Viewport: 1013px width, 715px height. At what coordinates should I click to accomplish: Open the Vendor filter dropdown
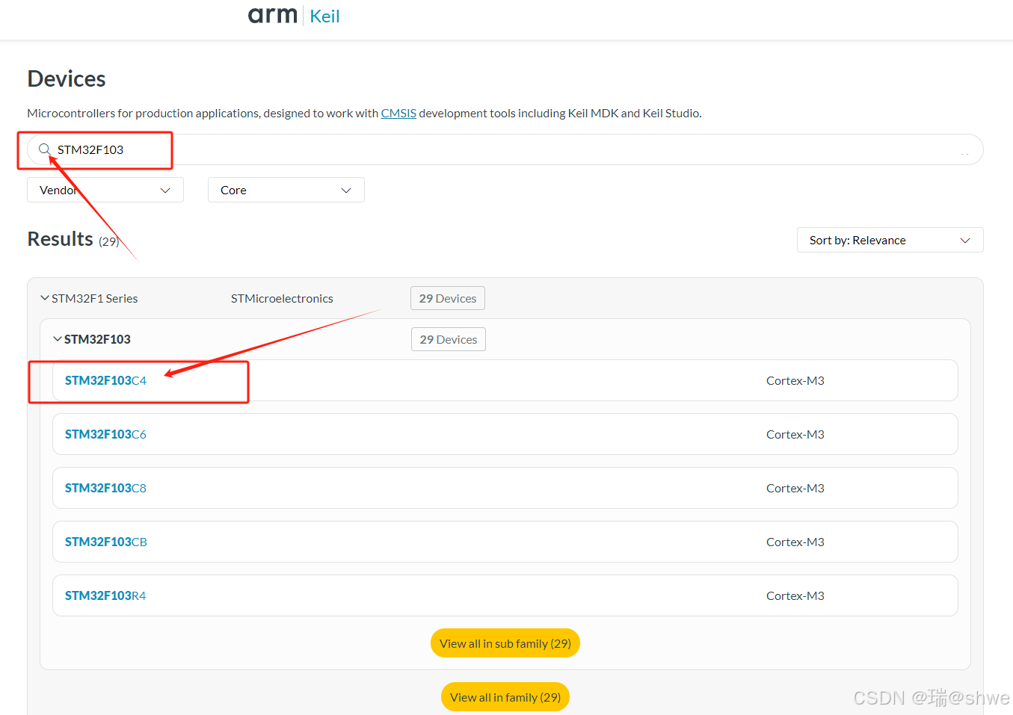(105, 190)
